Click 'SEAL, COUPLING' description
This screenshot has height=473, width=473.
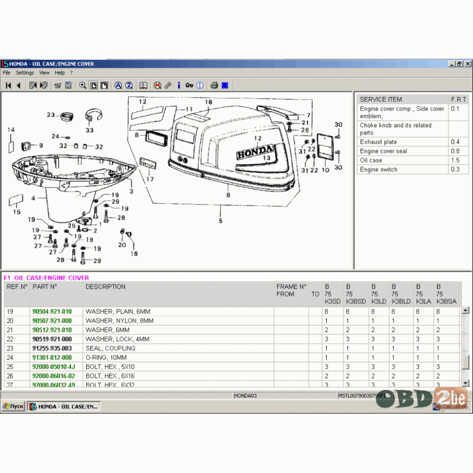point(110,349)
